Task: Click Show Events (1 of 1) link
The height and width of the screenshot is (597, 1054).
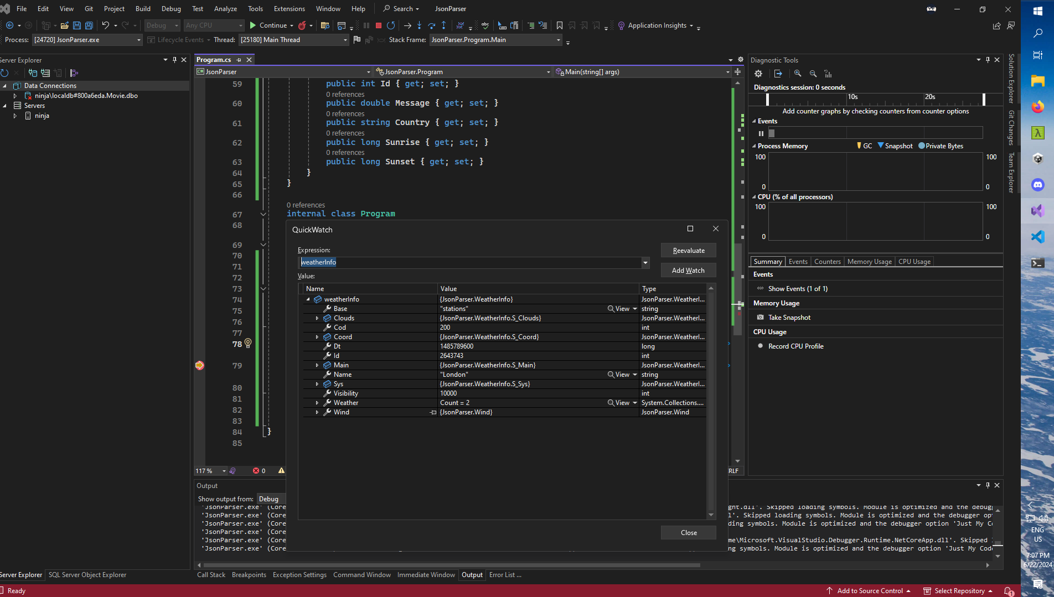Action: click(x=798, y=289)
